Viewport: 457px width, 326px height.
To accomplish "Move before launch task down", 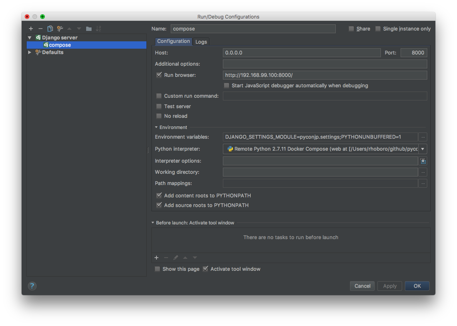I will click(195, 258).
